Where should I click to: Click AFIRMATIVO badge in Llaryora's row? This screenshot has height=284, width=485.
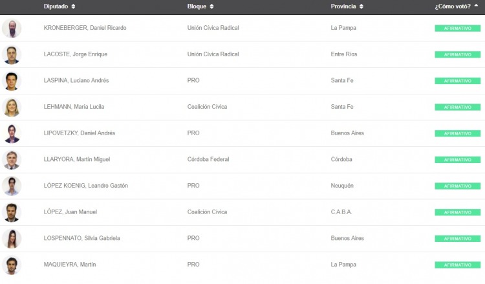coord(457,160)
